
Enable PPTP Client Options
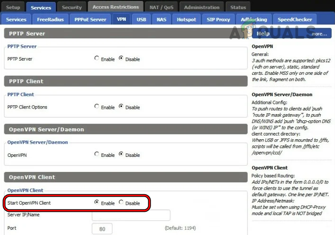point(96,106)
